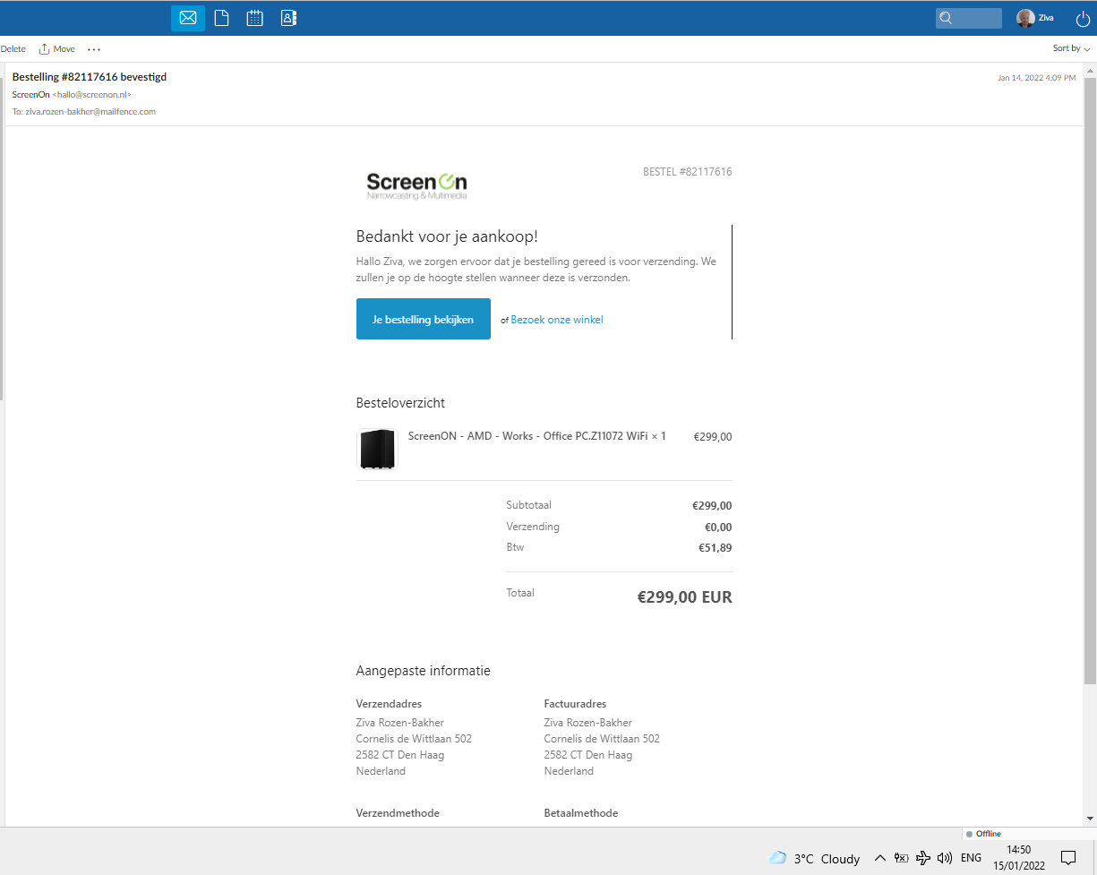Click the Btw amount €51,89
The height and width of the screenshot is (875, 1097).
point(716,548)
